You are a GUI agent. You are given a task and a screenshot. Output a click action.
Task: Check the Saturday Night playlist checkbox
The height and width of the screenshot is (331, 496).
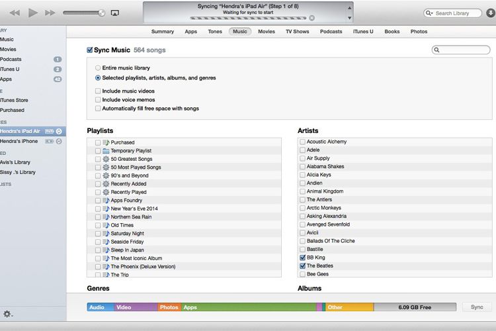pos(98,234)
